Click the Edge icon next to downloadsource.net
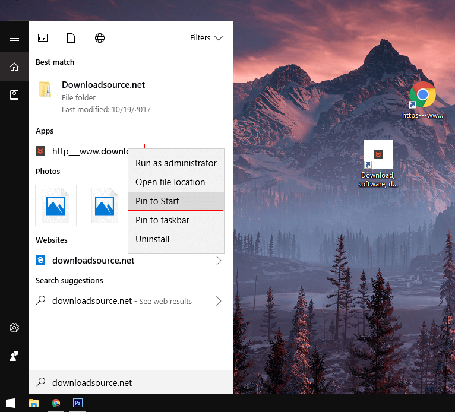Viewport: 455px width, 412px height. 40,260
